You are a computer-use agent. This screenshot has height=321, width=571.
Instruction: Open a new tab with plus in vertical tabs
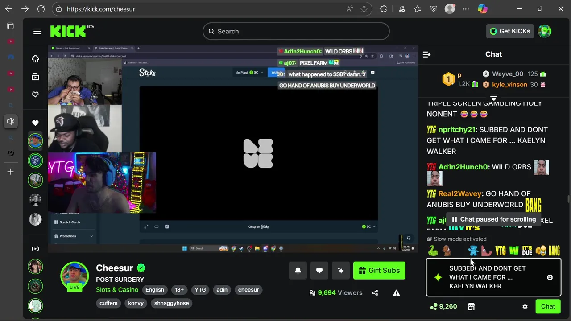11,172
